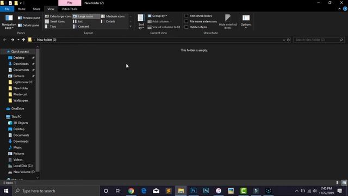The image size is (348, 196).
Task: Open Wallpapers folder in sidebar
Action: 21,100
